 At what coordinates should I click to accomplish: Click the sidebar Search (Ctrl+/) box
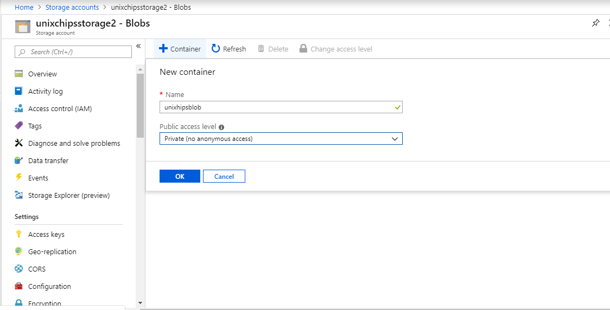[73, 51]
